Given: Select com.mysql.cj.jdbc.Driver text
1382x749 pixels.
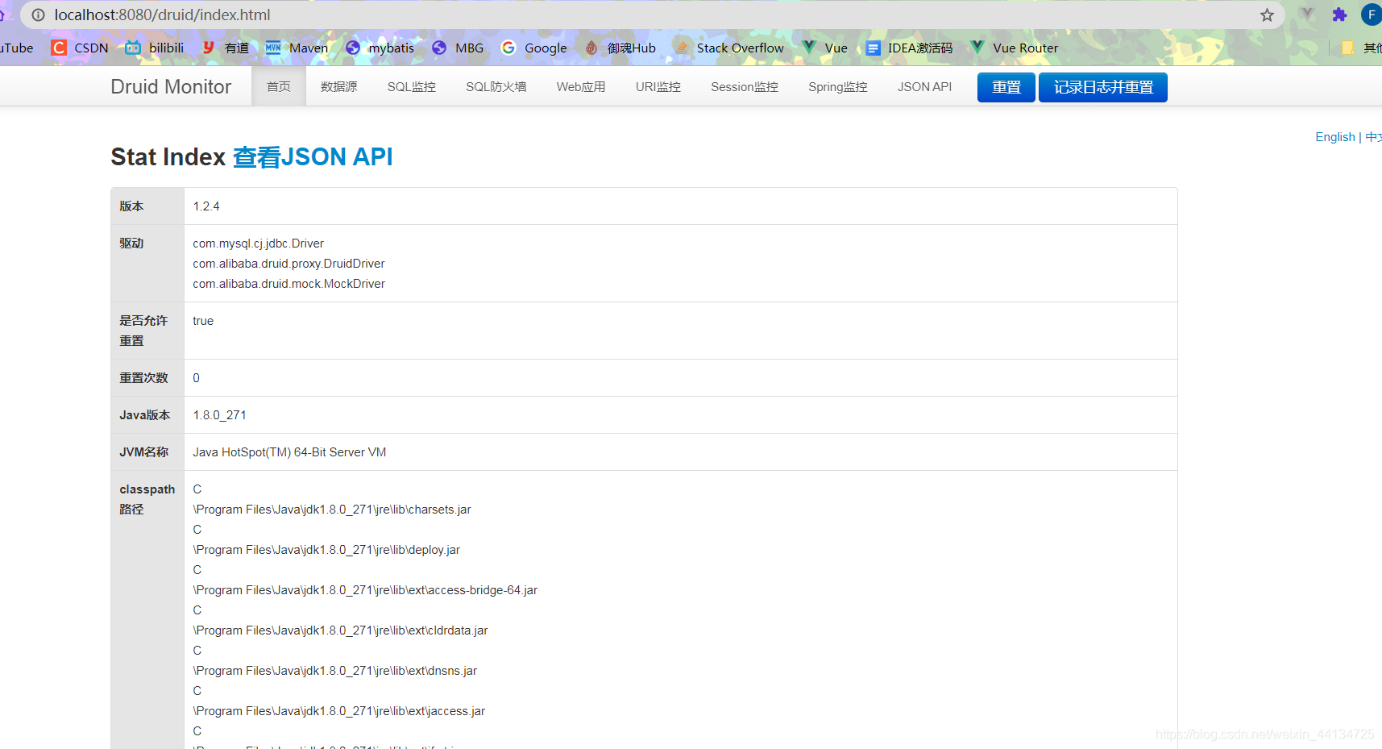Looking at the screenshot, I should coord(258,243).
